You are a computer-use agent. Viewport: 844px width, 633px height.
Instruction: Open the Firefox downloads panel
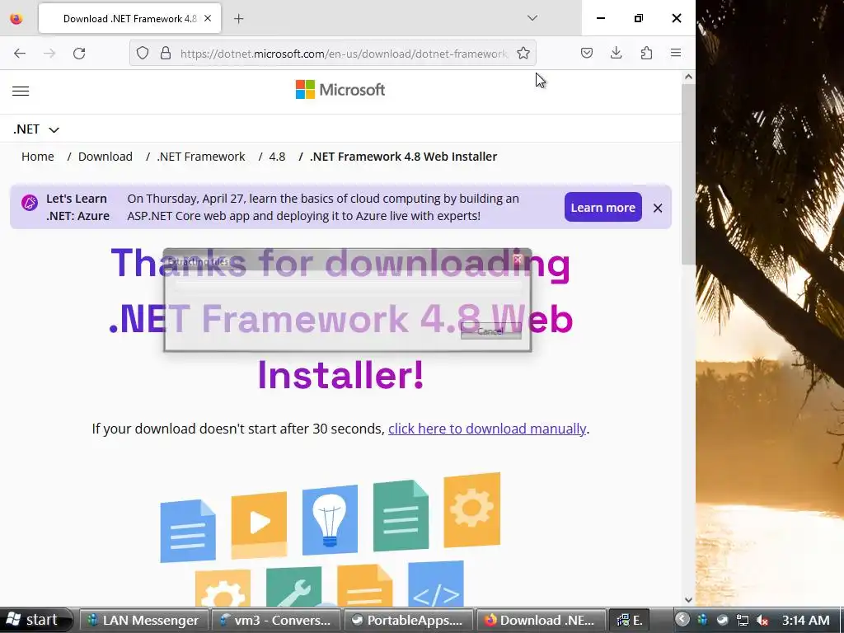(617, 53)
